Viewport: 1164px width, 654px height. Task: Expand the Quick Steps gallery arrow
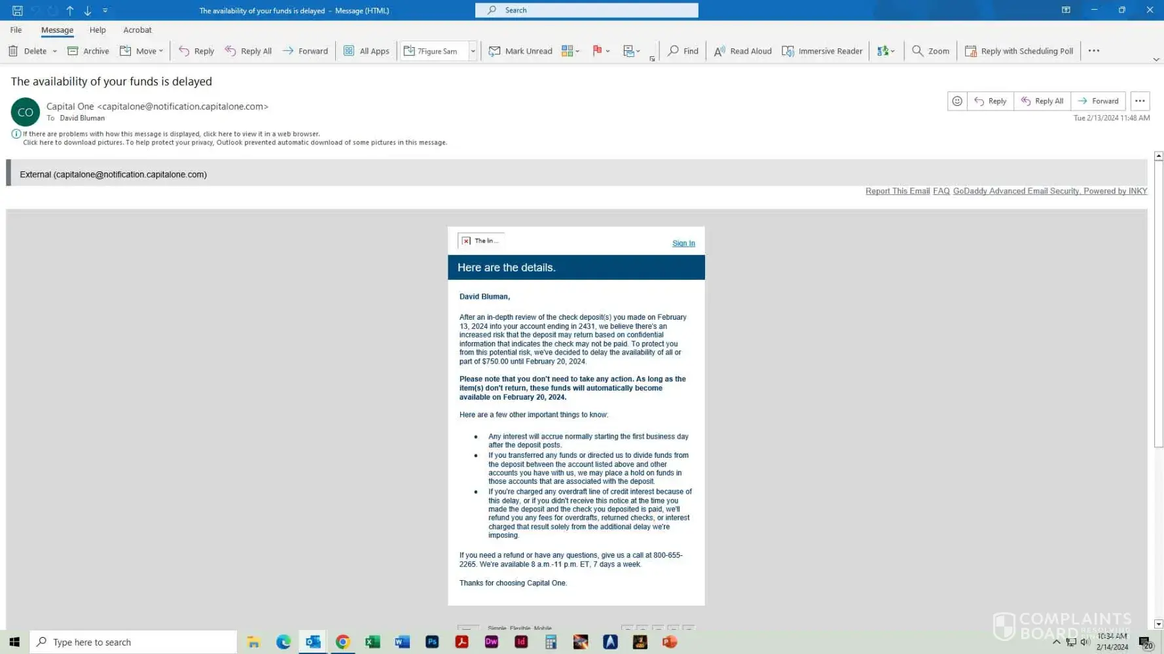point(473,51)
